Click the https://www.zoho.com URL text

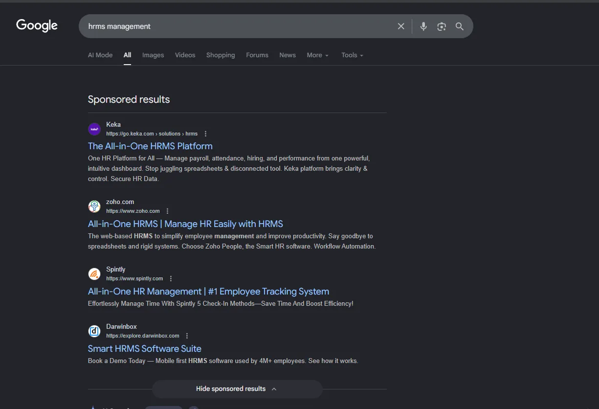pos(133,211)
